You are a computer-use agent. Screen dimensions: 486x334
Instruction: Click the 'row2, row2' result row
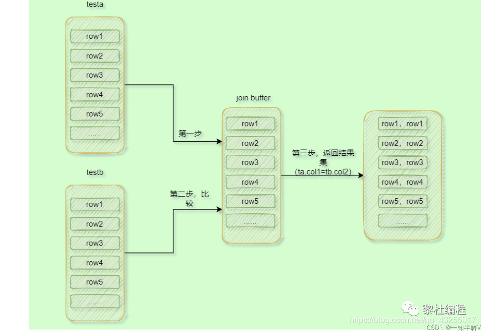click(x=402, y=143)
